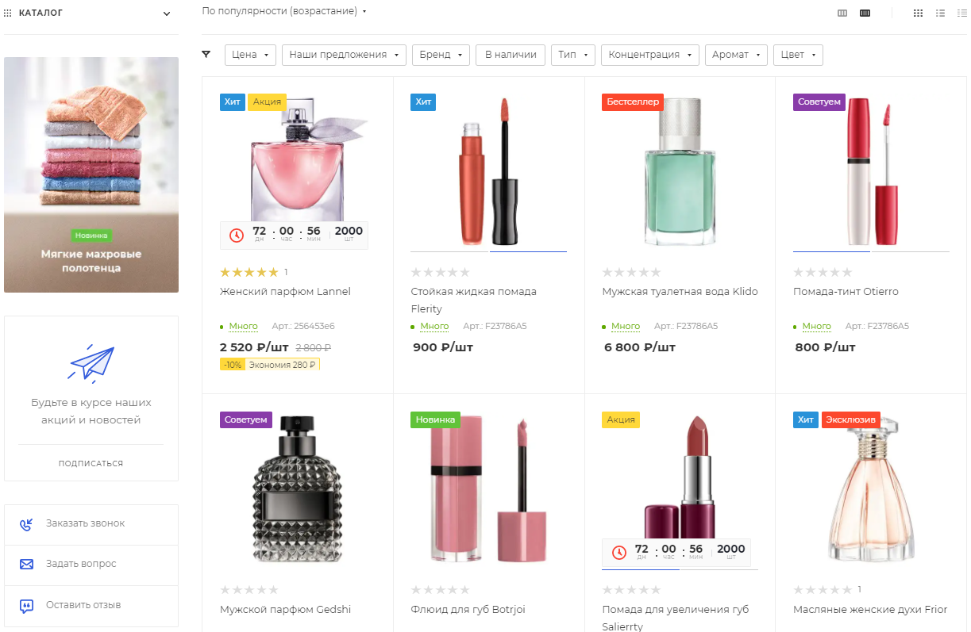Click the clock icon on Lannel timer

[x=236, y=236]
